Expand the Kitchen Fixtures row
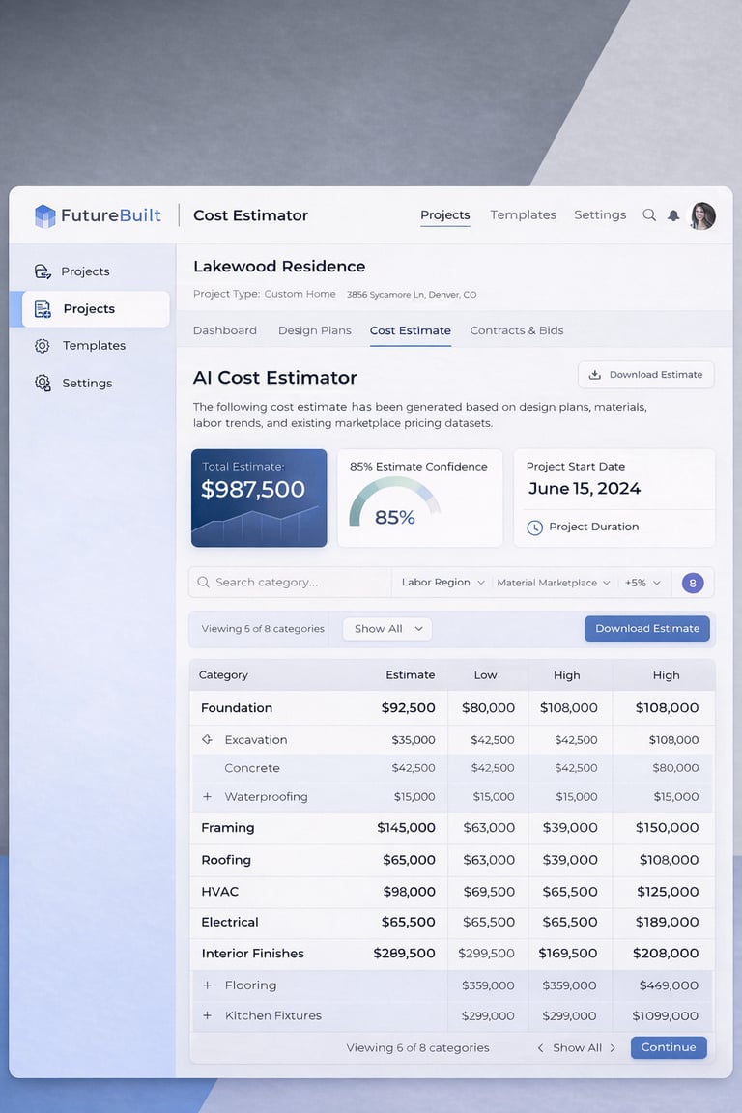 coord(208,1015)
